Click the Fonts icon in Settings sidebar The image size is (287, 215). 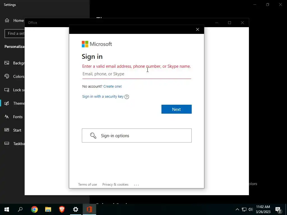pos(7,117)
